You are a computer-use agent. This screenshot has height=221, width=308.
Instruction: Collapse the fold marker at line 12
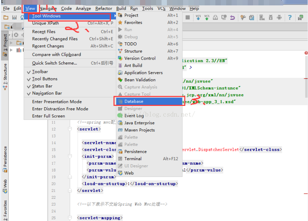(x=70, y=129)
